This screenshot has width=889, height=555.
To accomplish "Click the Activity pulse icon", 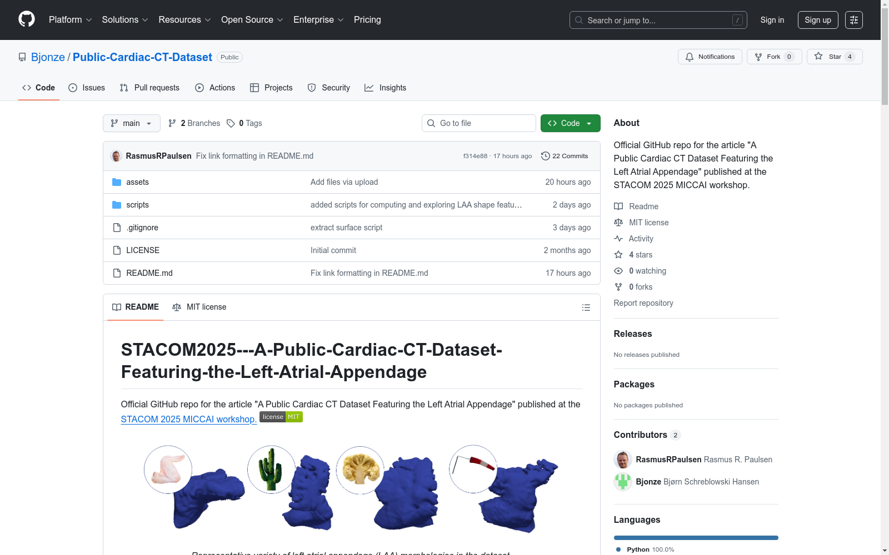I will [x=618, y=239].
